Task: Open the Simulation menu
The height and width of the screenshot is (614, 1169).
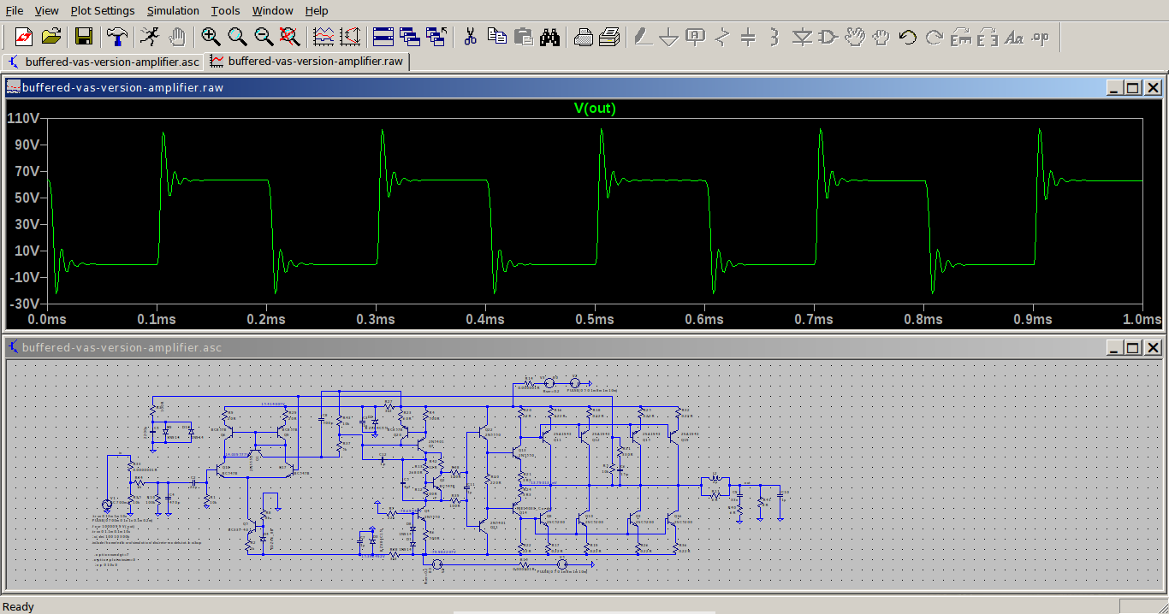Action: point(173,10)
